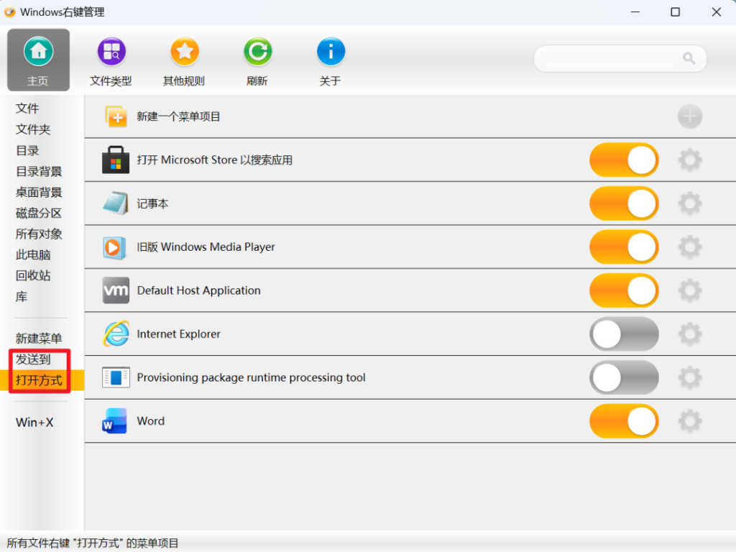
Task: Enable Provisioning package runtime processing tool toggle
Action: (x=624, y=377)
